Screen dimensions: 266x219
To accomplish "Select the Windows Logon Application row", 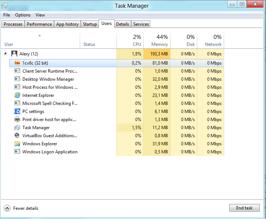I will (x=116, y=152).
